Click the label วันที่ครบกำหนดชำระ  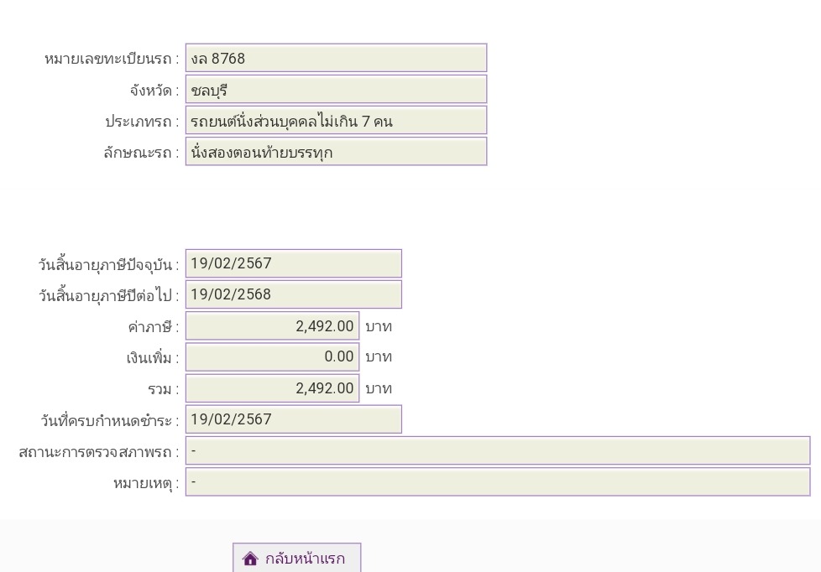109,421
